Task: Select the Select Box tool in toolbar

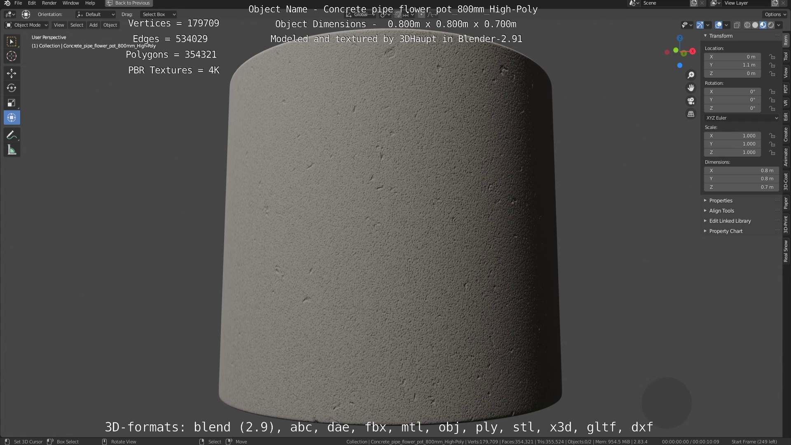Action: point(12,41)
